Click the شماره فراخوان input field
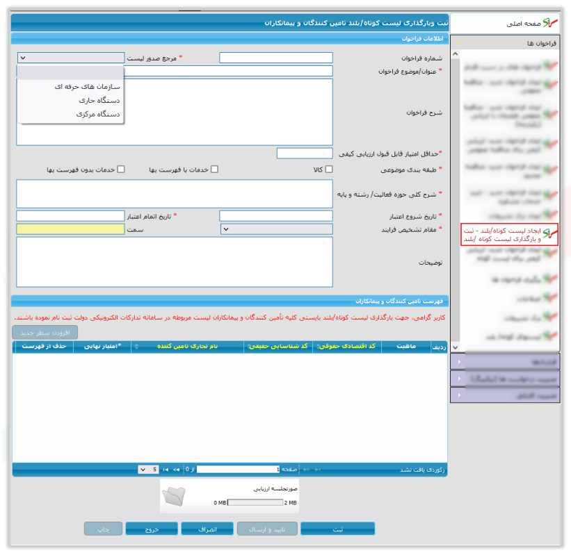This screenshot has width=571, height=555. click(x=276, y=58)
